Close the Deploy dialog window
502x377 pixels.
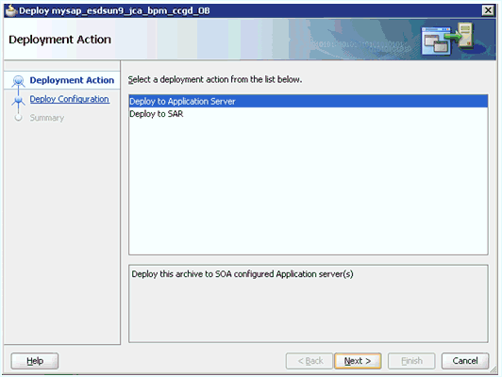pyautogui.click(x=488, y=10)
